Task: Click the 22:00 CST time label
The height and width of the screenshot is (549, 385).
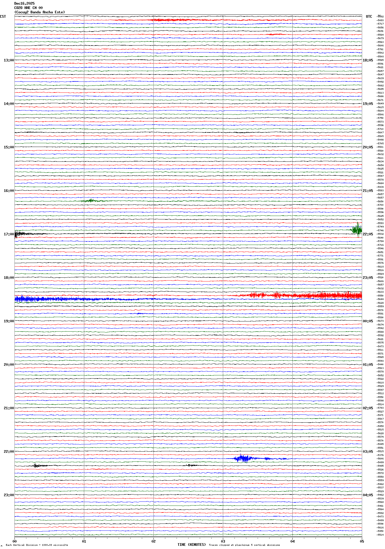Action: click(9, 452)
